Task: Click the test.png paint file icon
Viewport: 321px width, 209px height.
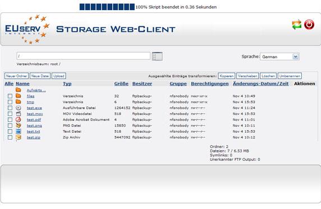Action: coord(19,125)
